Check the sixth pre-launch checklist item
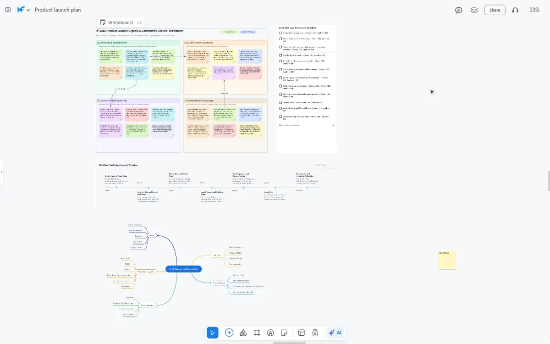This screenshot has width=550, height=344. (280, 69)
